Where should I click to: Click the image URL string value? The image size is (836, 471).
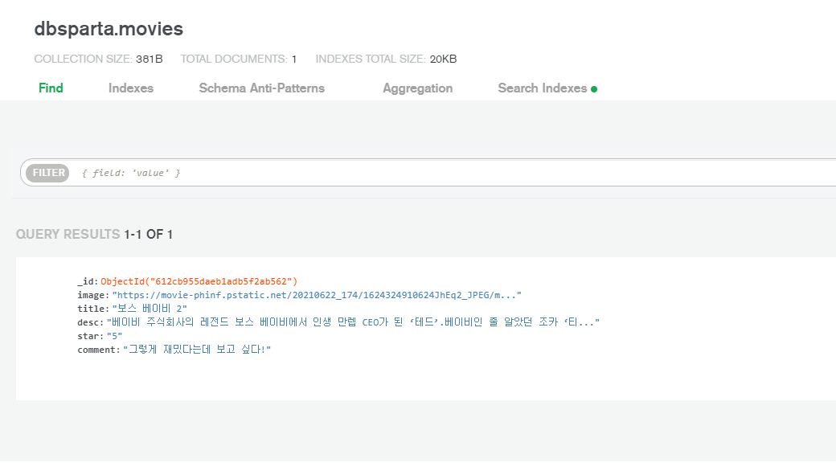tap(317, 295)
